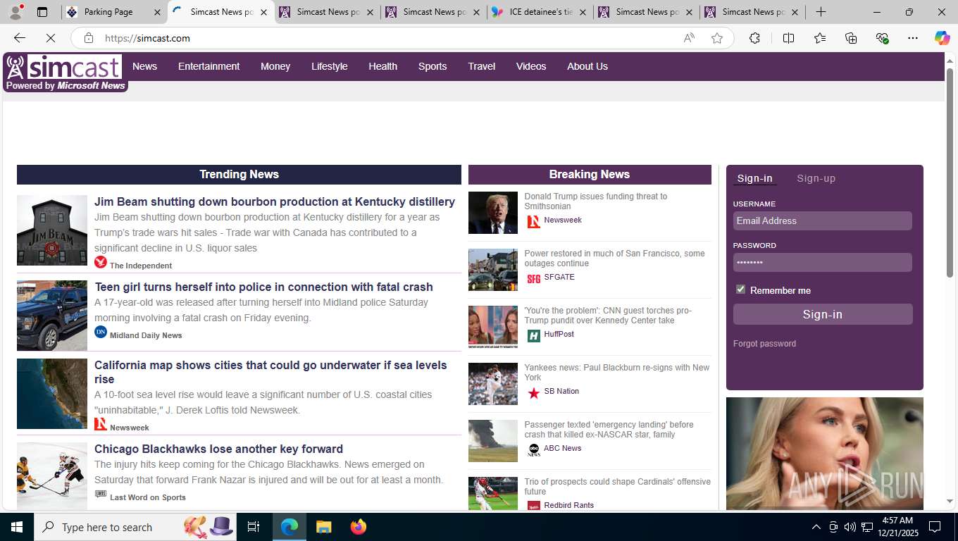This screenshot has height=541, width=958.
Task: Open the volume control in tray
Action: (850, 527)
